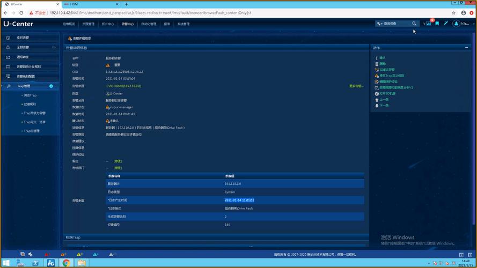Open the alarm statistics icon with red badge
The height and width of the screenshot is (268, 477).
[x=429, y=24]
